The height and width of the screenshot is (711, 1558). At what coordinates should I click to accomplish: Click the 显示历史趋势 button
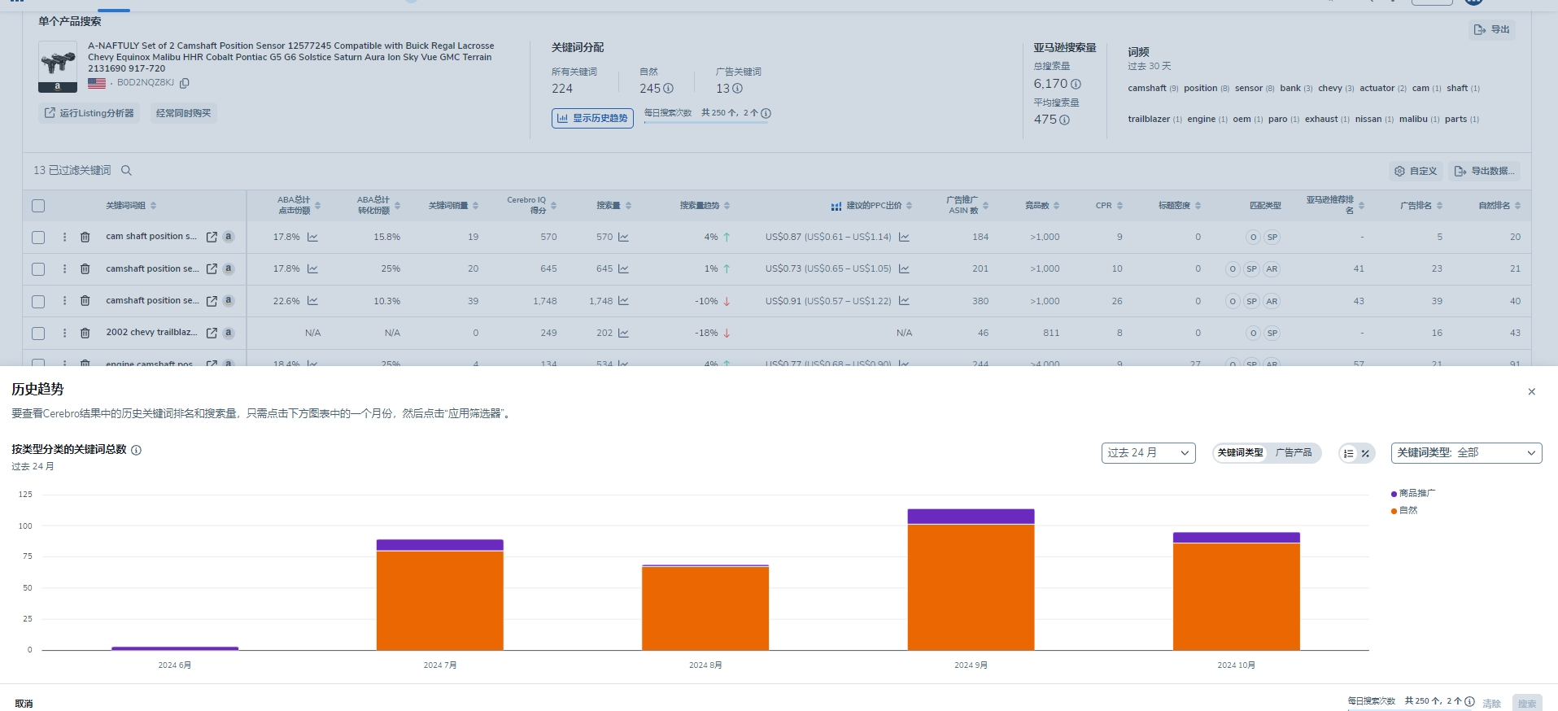592,118
